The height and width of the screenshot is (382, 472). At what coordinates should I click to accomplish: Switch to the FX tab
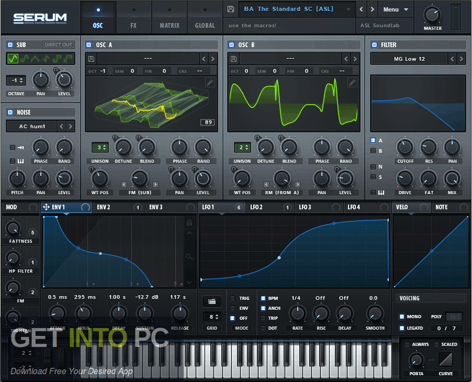click(133, 17)
